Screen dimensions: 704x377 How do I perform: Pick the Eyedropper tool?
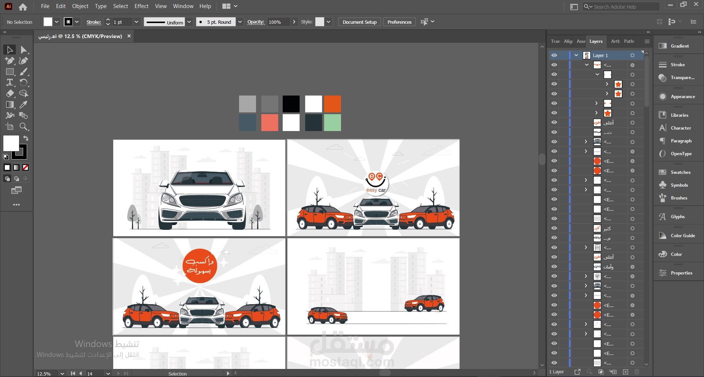[x=24, y=105]
